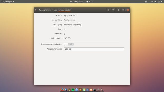Open the Toepassingen menu
This screenshot has height=92, width=164.
(x=8, y=2)
